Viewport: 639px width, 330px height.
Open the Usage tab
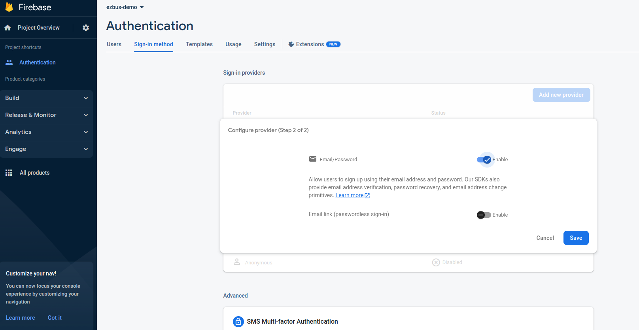point(233,44)
